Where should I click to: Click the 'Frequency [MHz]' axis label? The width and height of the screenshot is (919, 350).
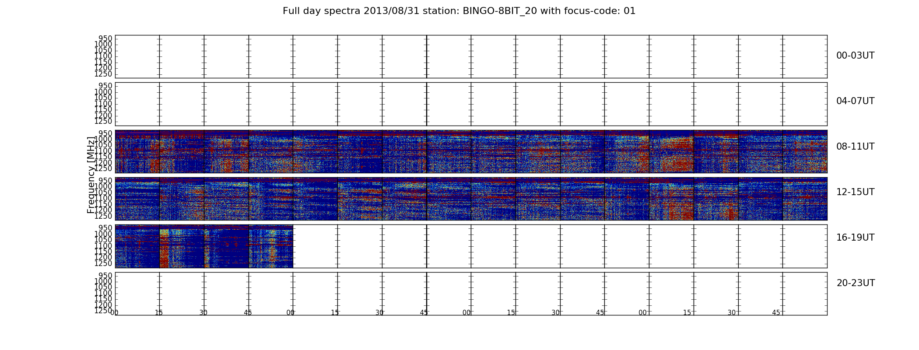pyautogui.click(x=91, y=175)
